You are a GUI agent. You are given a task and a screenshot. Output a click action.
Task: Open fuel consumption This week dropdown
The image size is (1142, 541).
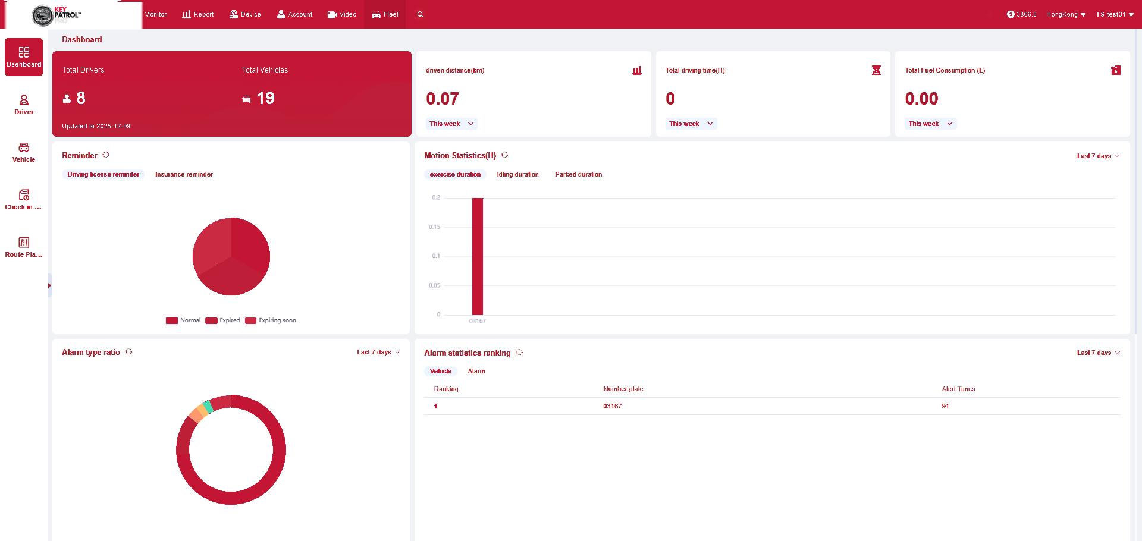point(931,124)
